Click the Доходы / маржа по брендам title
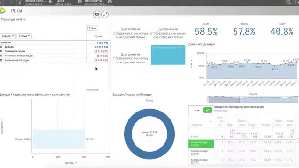299x168 pixels. pos(132,94)
